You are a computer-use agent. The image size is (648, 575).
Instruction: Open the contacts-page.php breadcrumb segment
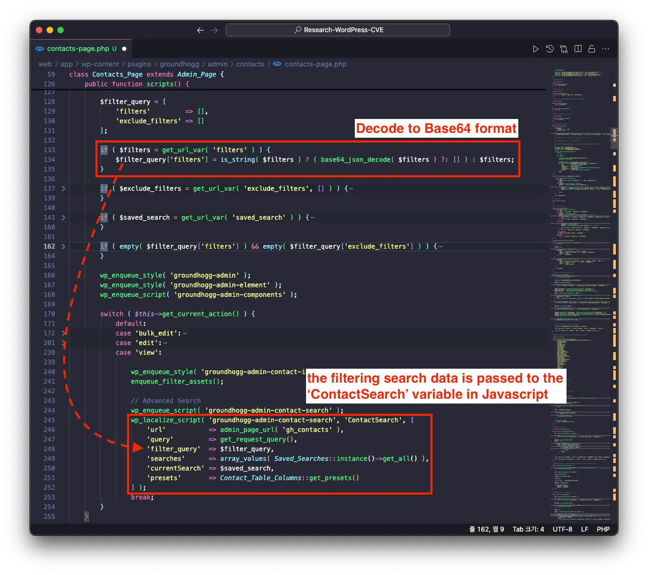click(x=316, y=64)
